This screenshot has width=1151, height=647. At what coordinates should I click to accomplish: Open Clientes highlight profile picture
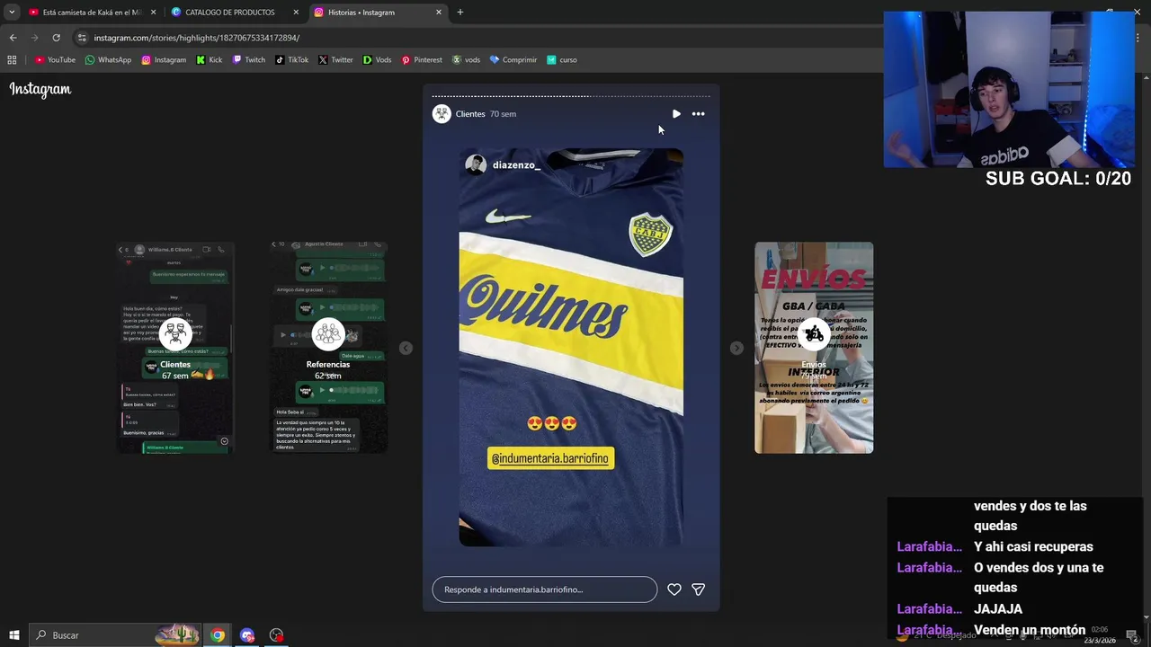click(x=442, y=114)
